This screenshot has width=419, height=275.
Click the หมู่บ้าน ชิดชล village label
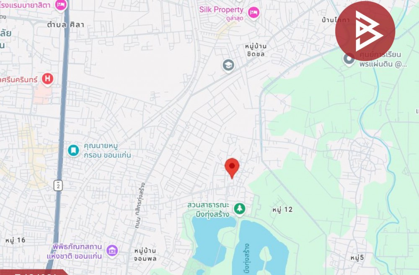coord(256,50)
